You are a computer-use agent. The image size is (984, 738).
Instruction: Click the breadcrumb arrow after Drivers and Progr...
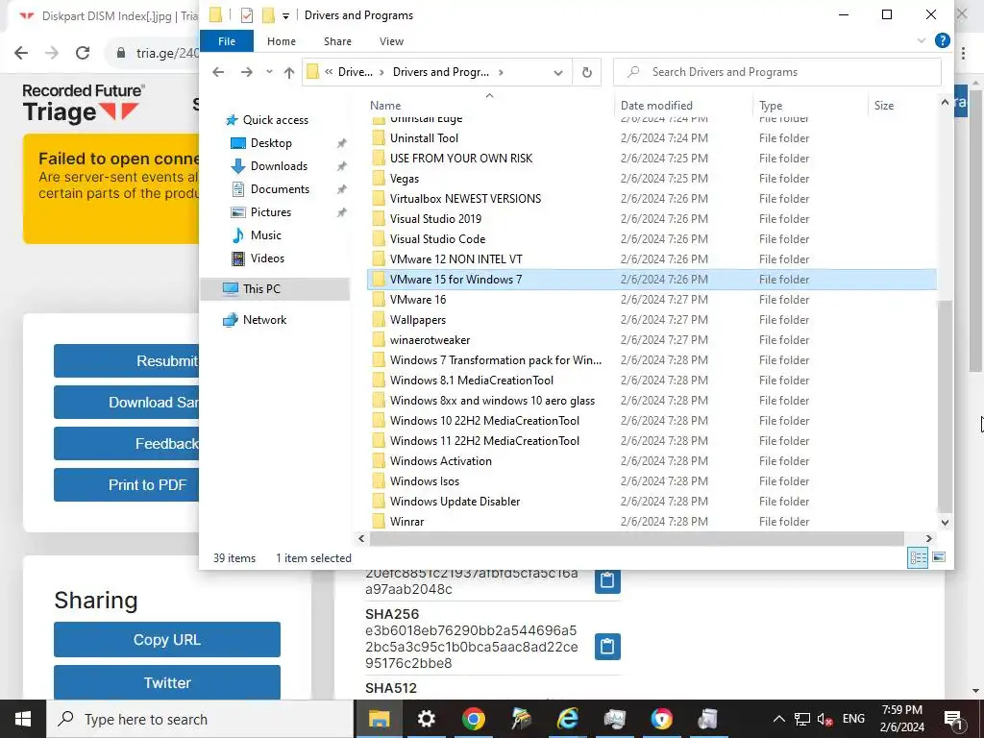pyautogui.click(x=500, y=72)
